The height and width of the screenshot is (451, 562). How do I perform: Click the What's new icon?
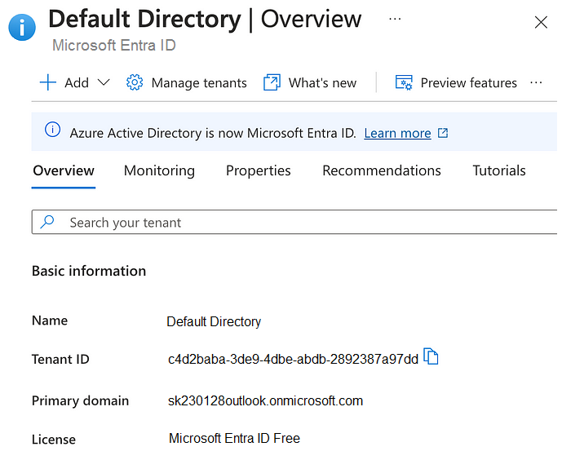click(272, 82)
